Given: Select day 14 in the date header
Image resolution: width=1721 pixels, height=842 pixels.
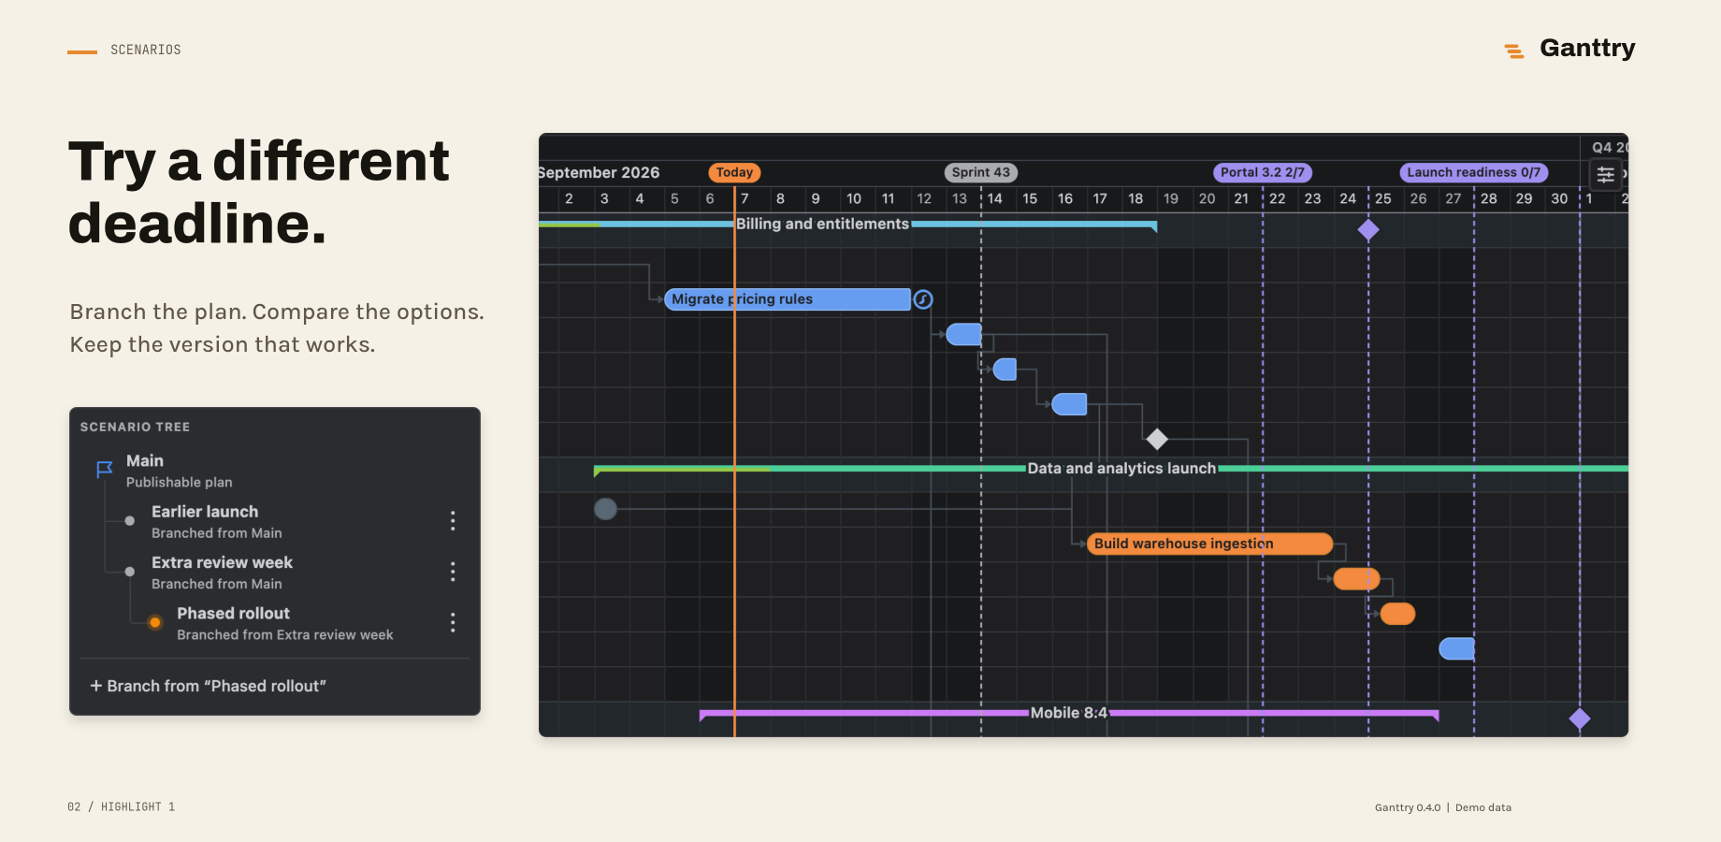Looking at the screenshot, I should 994,198.
